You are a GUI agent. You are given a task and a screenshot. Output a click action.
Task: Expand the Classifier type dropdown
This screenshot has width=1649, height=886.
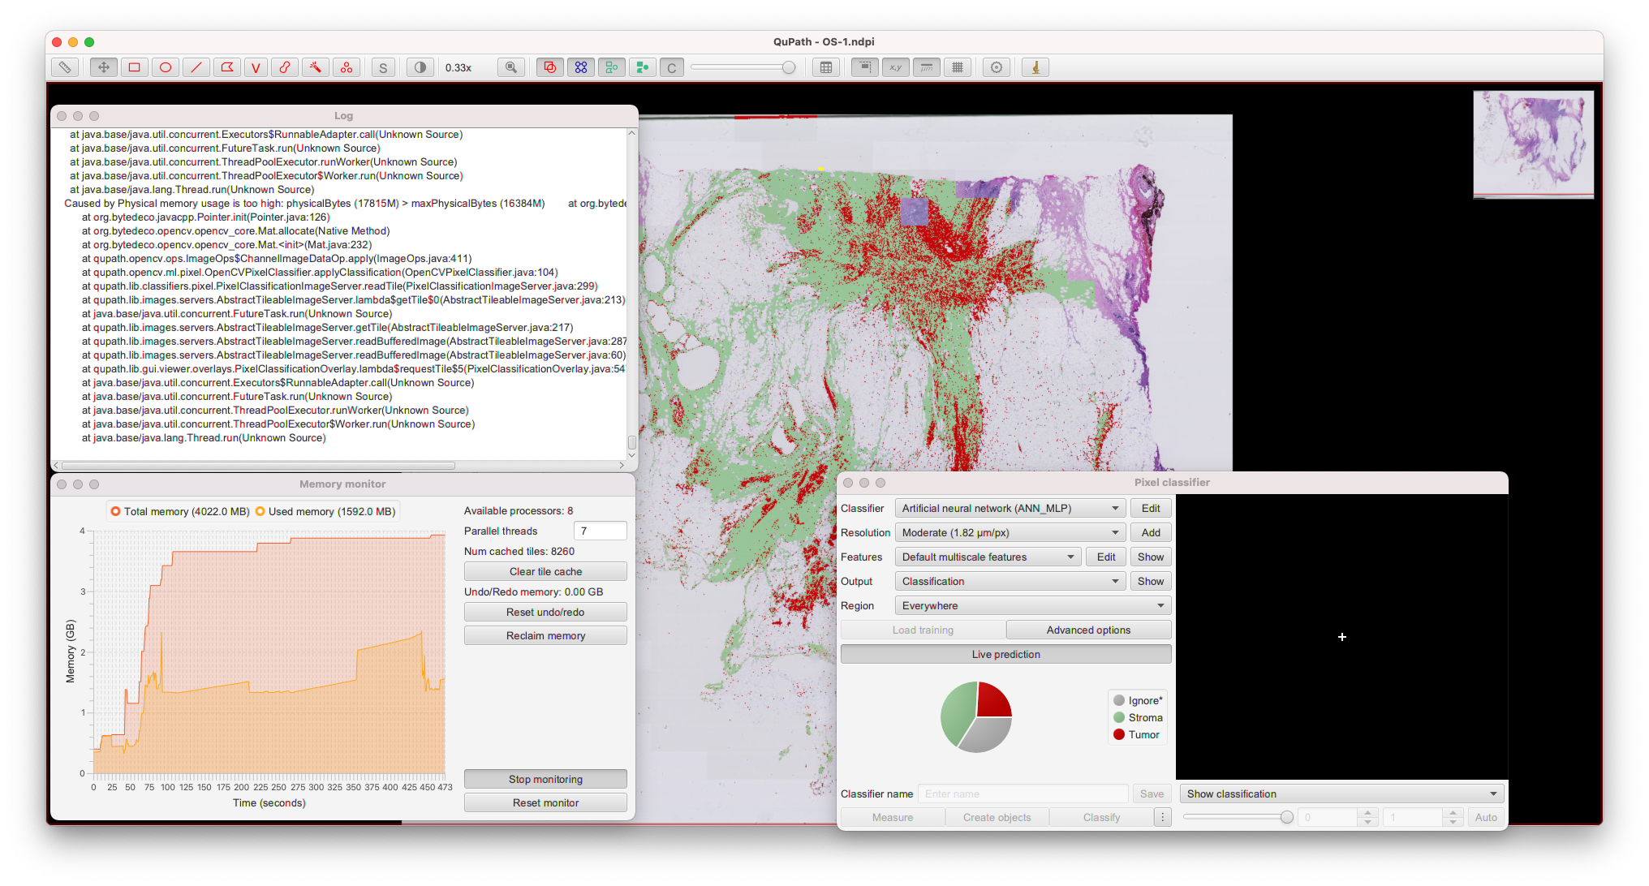tap(1010, 508)
